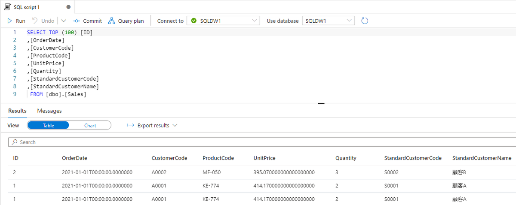Switch results view to Chart

(x=90, y=125)
